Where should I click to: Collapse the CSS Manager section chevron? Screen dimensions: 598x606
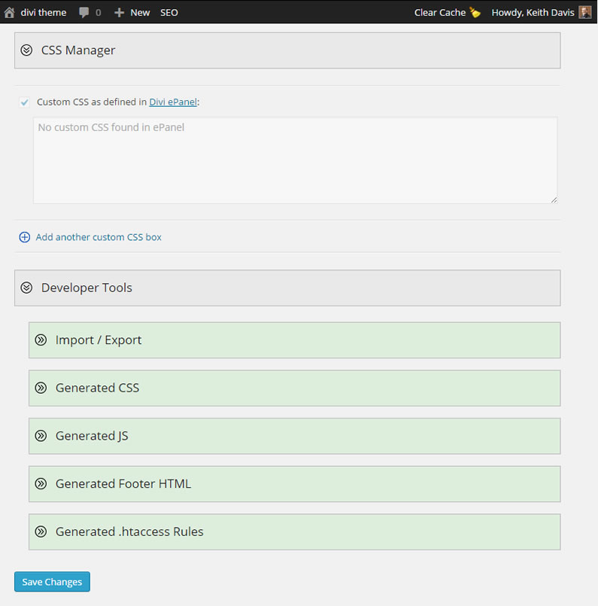(26, 50)
